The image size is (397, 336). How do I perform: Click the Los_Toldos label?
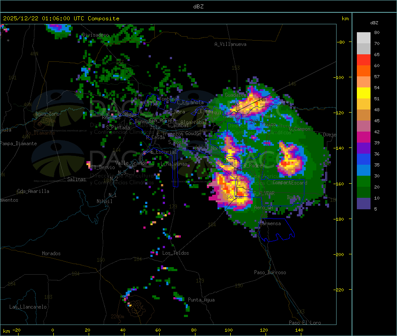(176, 253)
